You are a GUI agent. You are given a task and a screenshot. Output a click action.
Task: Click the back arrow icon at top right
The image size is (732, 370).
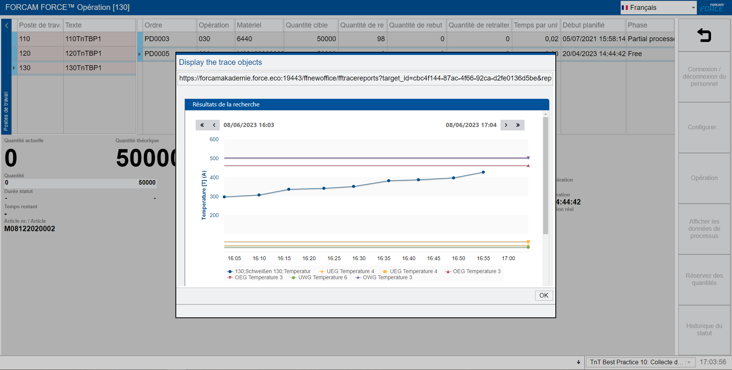704,35
